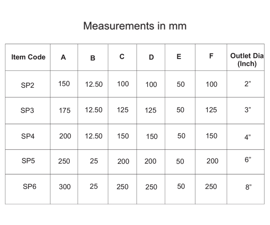Screen dimensions: 270x225
Task: Click column B header
Action: [x=93, y=58]
